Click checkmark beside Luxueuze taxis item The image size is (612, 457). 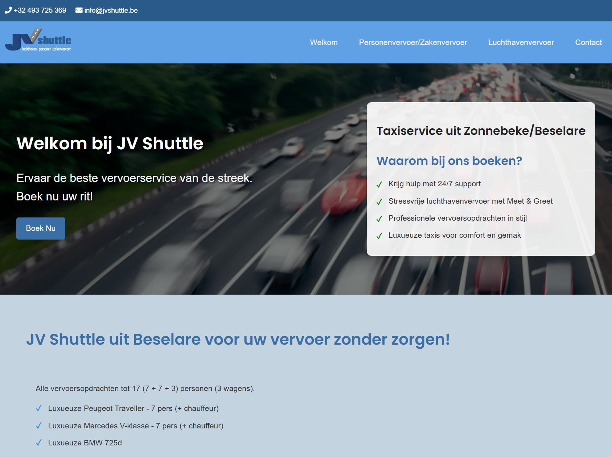pyautogui.click(x=379, y=236)
